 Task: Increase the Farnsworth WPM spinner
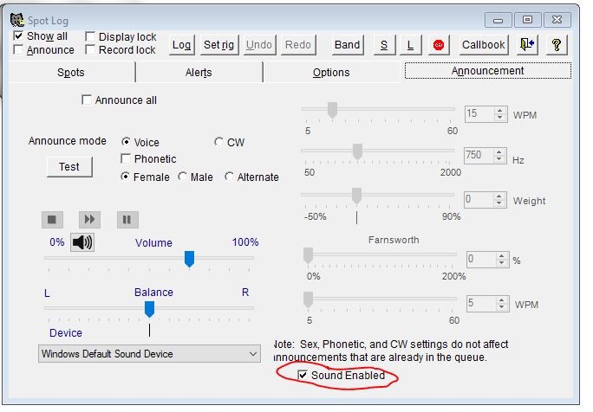(501, 299)
